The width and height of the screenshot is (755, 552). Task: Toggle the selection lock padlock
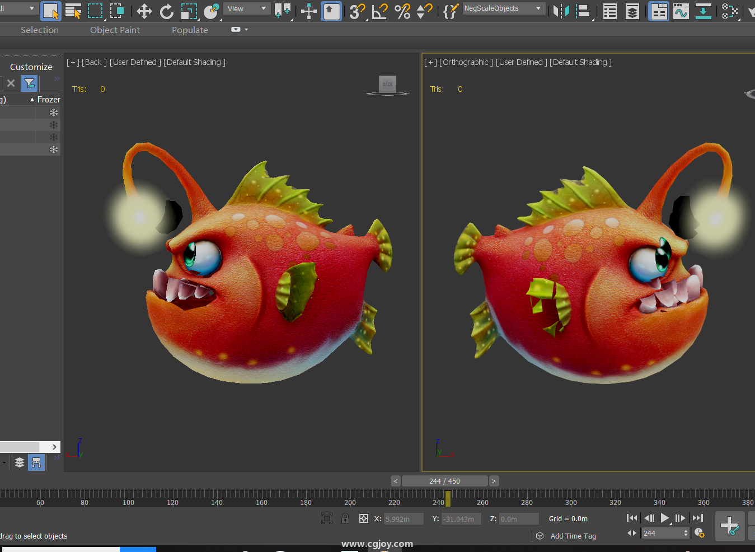click(x=345, y=518)
